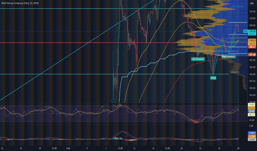
Task: Select the 'Right Shoulder' pattern label
Action: click(x=229, y=57)
